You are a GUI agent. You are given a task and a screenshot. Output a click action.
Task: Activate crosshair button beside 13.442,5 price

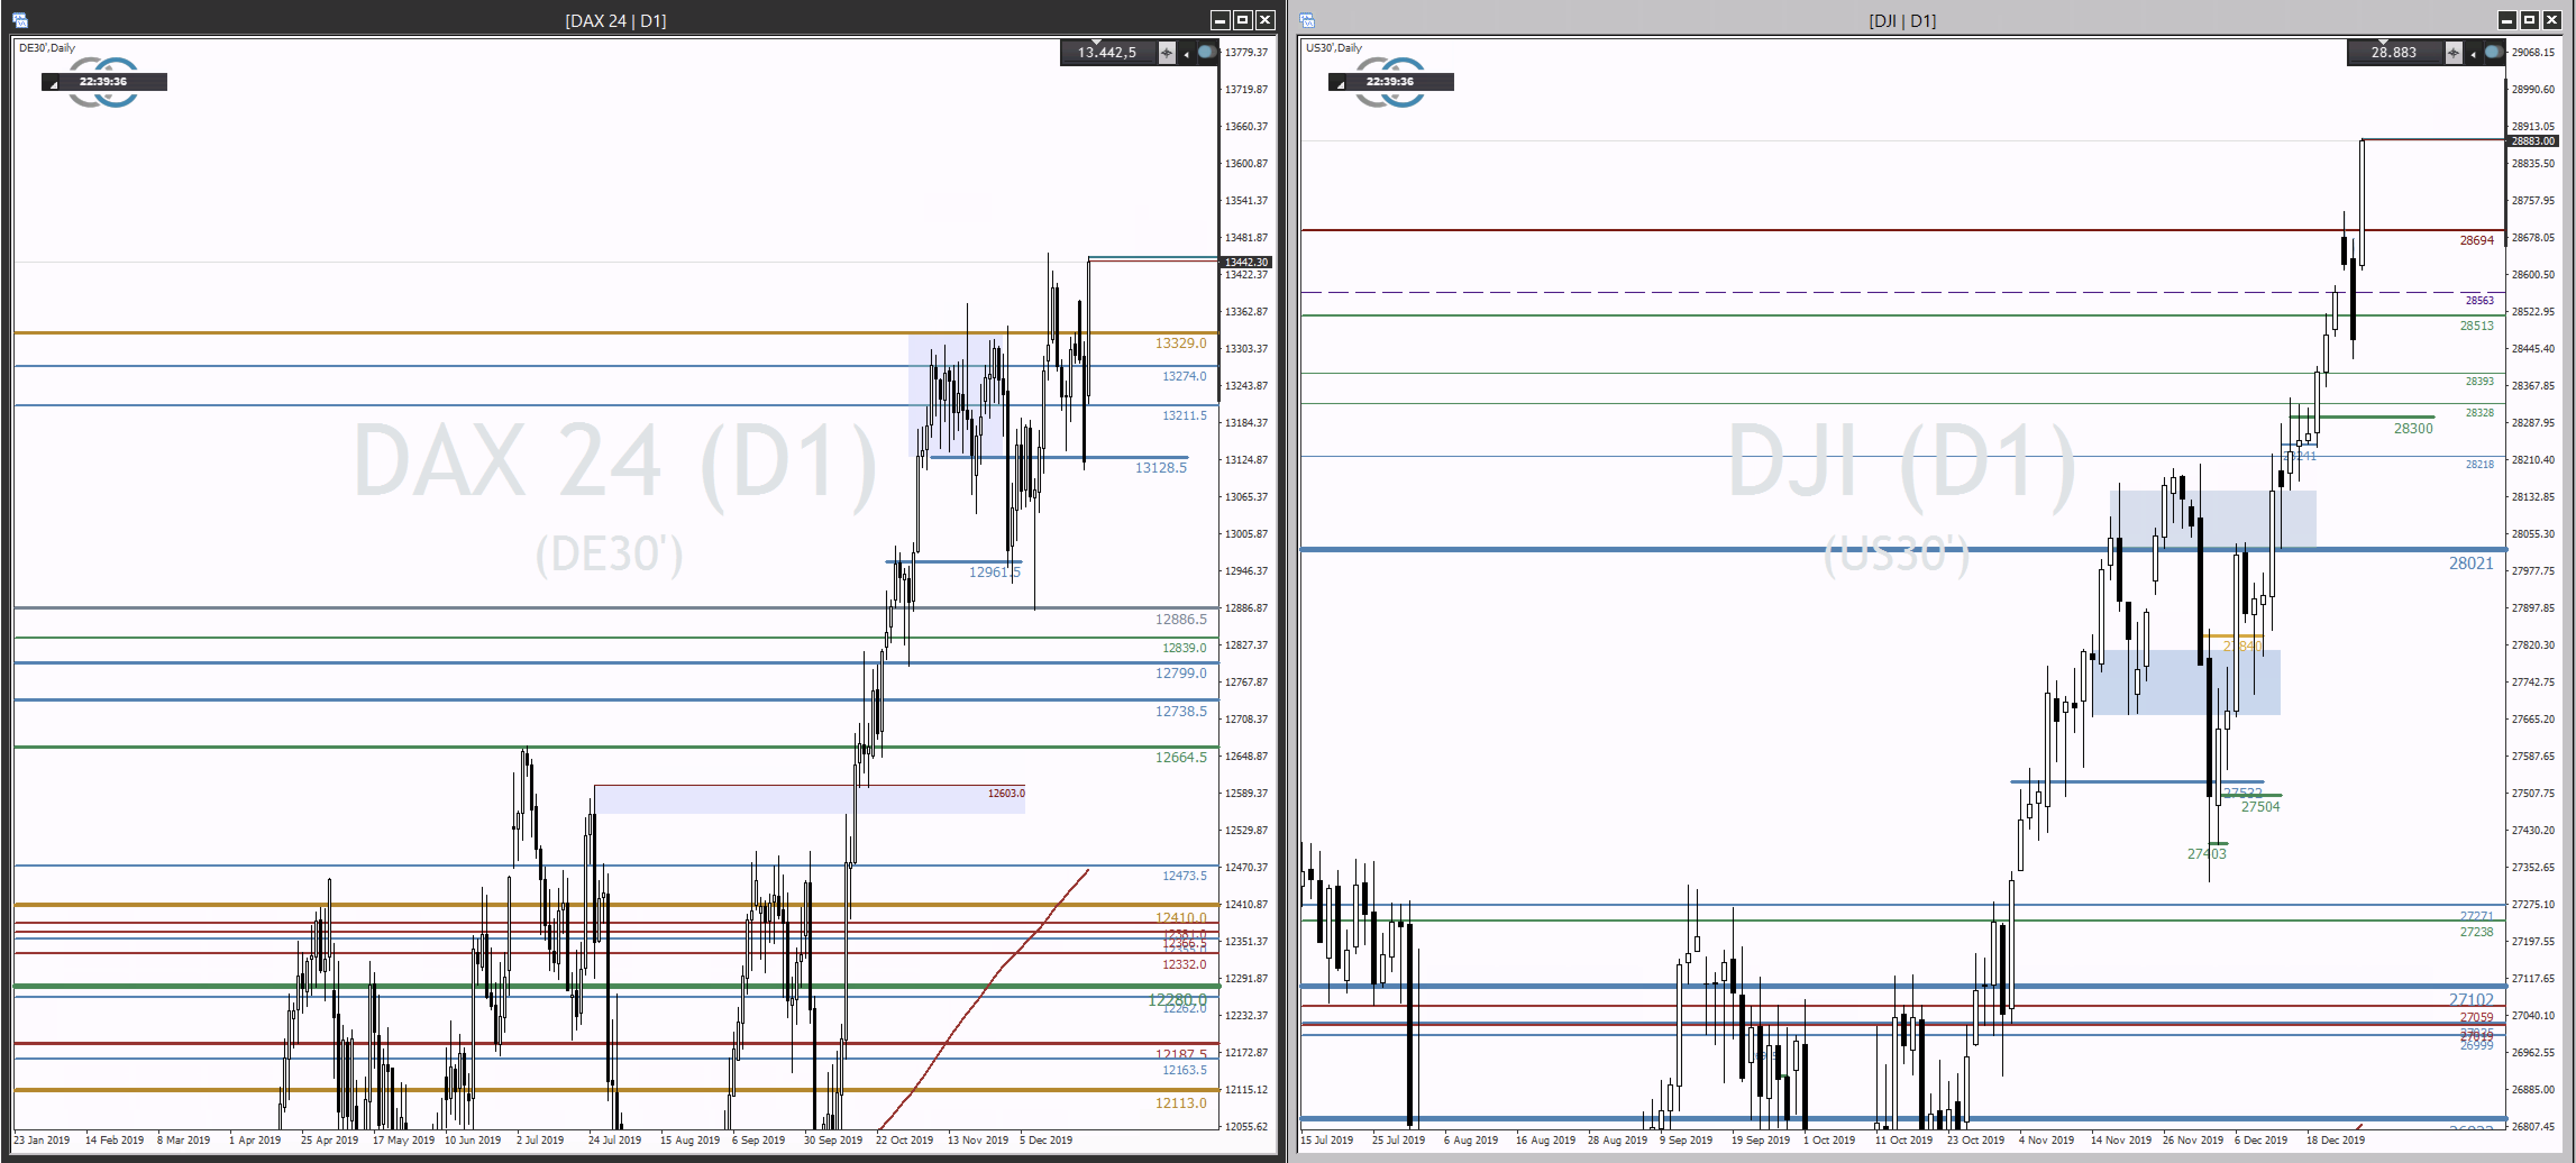coord(1166,53)
